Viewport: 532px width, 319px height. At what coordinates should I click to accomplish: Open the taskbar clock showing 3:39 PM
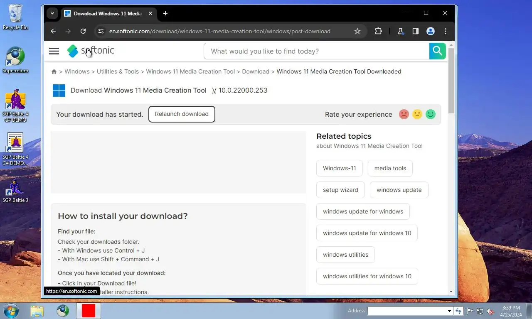point(511,311)
